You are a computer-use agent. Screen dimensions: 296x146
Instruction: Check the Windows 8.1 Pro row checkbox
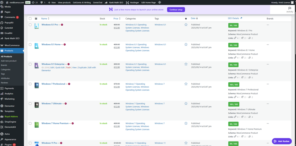30,25
